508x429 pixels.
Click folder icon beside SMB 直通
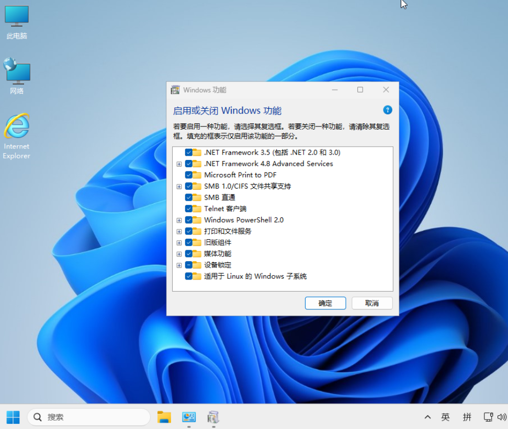click(x=197, y=198)
